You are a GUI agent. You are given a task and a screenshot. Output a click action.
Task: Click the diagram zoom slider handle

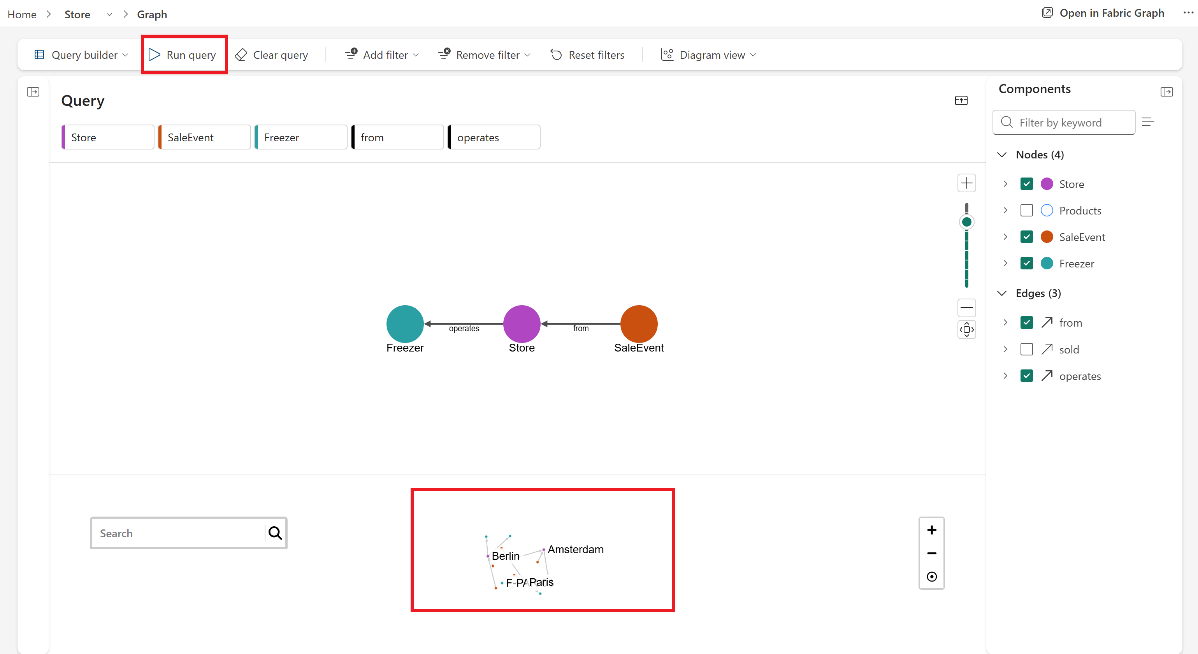pyautogui.click(x=966, y=222)
